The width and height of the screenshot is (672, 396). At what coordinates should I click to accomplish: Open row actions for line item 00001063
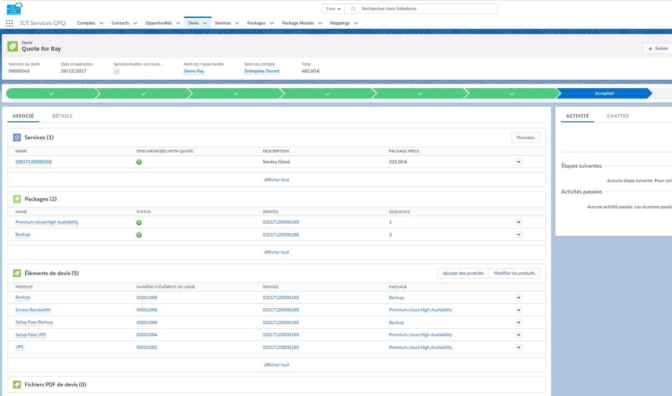click(518, 310)
